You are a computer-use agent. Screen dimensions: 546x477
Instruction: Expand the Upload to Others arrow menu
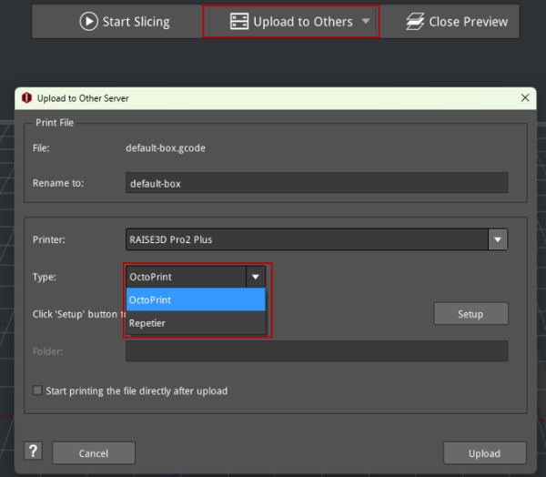(x=366, y=21)
